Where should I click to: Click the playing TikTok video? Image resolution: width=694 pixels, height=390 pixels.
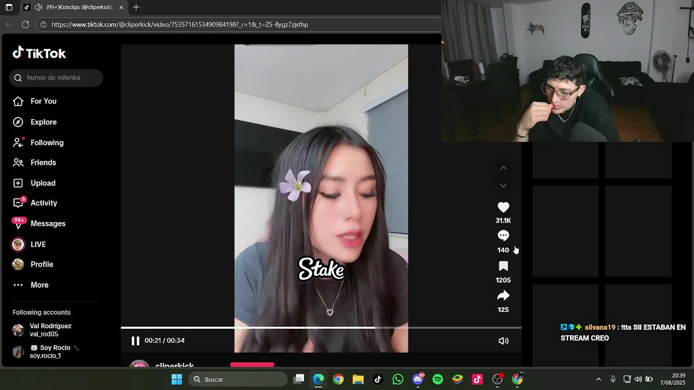321,198
